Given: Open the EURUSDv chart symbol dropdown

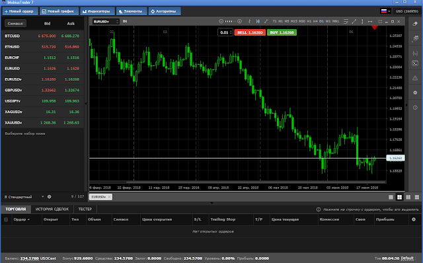Looking at the screenshot, I should point(106,21).
